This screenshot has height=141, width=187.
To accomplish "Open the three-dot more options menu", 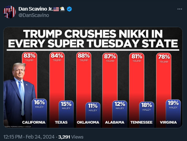I will click(x=180, y=9).
